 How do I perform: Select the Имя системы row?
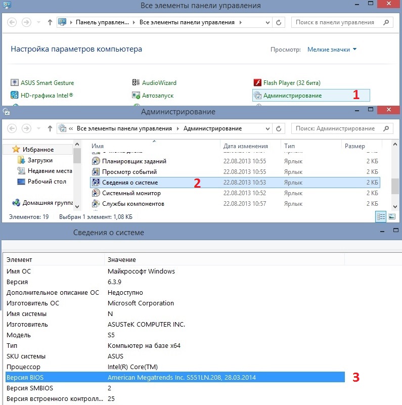point(175,313)
